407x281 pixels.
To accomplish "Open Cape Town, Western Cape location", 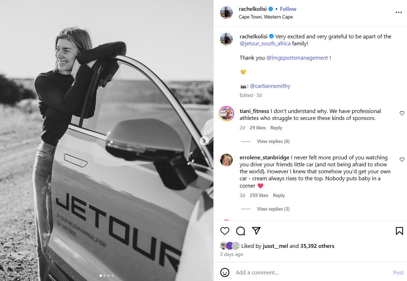I will point(266,17).
